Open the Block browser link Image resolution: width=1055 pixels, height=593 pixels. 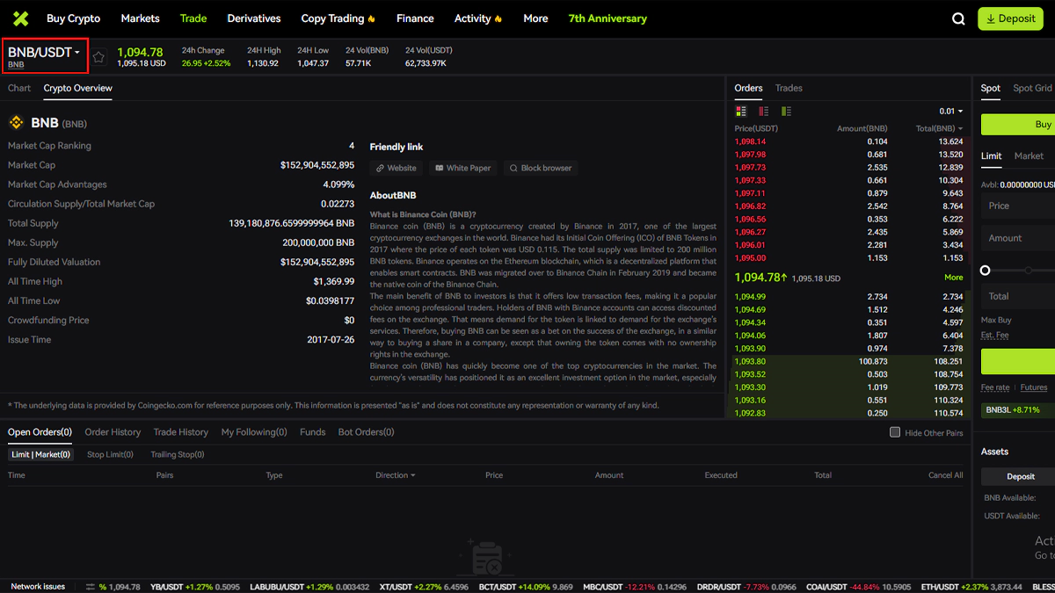coord(540,168)
